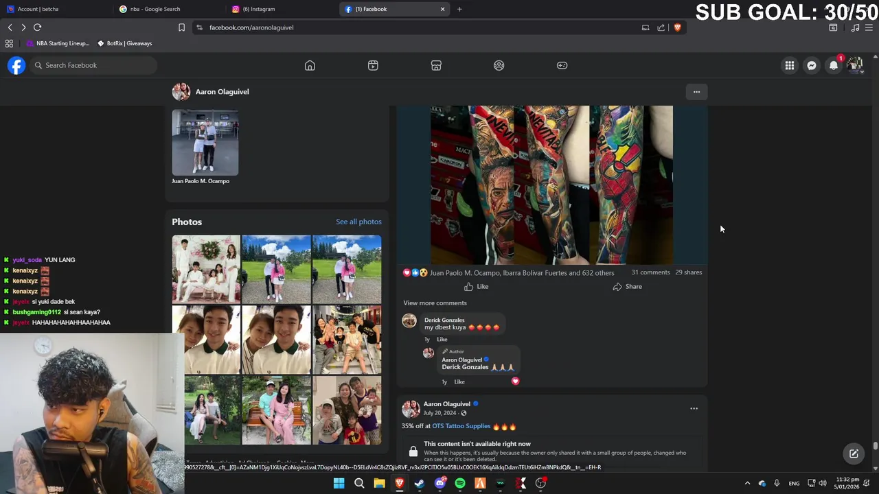Open the browser apps grid icon

(x=9, y=43)
